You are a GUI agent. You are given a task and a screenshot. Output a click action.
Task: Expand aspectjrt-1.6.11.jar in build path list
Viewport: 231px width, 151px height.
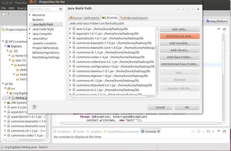coord(70,34)
